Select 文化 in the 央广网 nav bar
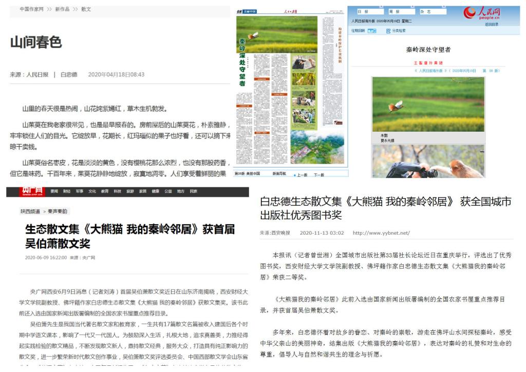Image resolution: width=526 pixels, height=372 pixels. pos(92,191)
